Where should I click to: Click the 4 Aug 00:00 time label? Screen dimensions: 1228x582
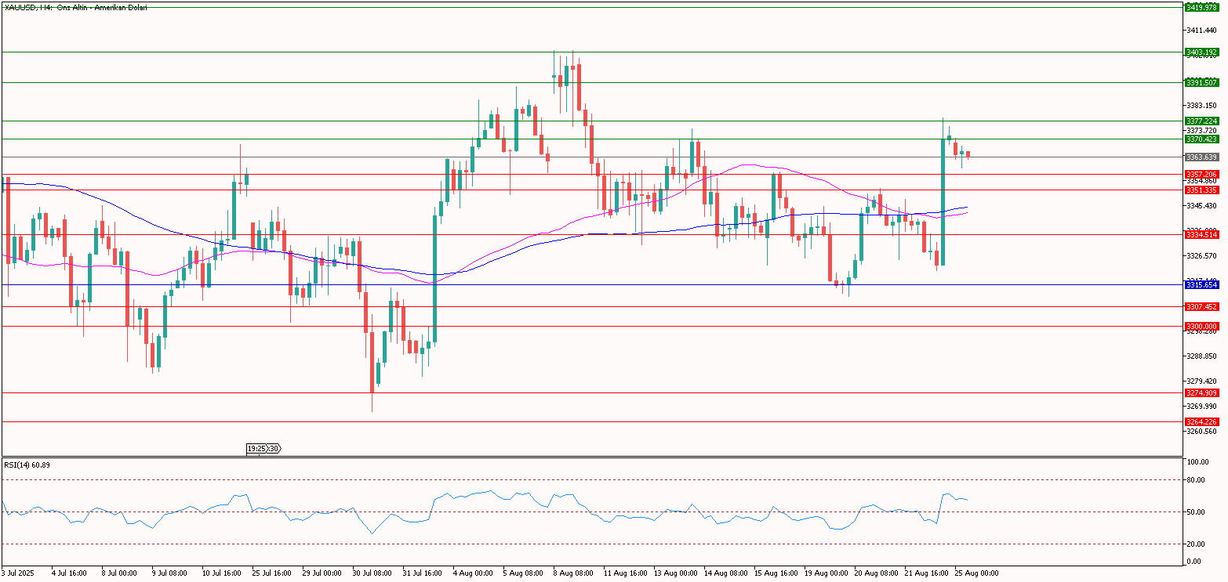coord(472,573)
